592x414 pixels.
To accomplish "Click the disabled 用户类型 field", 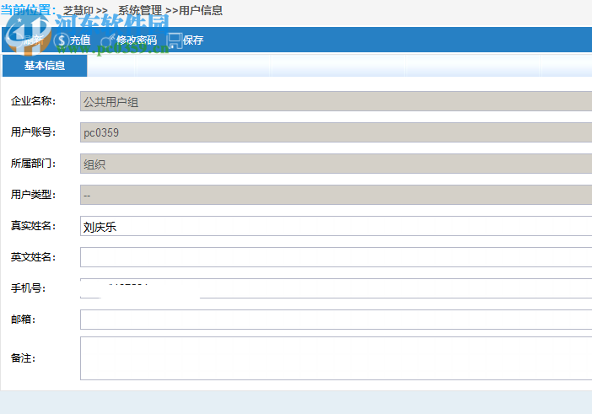I will coord(336,195).
